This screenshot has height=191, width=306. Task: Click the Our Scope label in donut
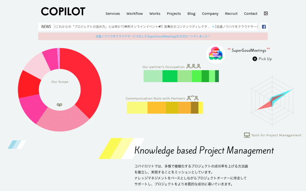[60, 82]
